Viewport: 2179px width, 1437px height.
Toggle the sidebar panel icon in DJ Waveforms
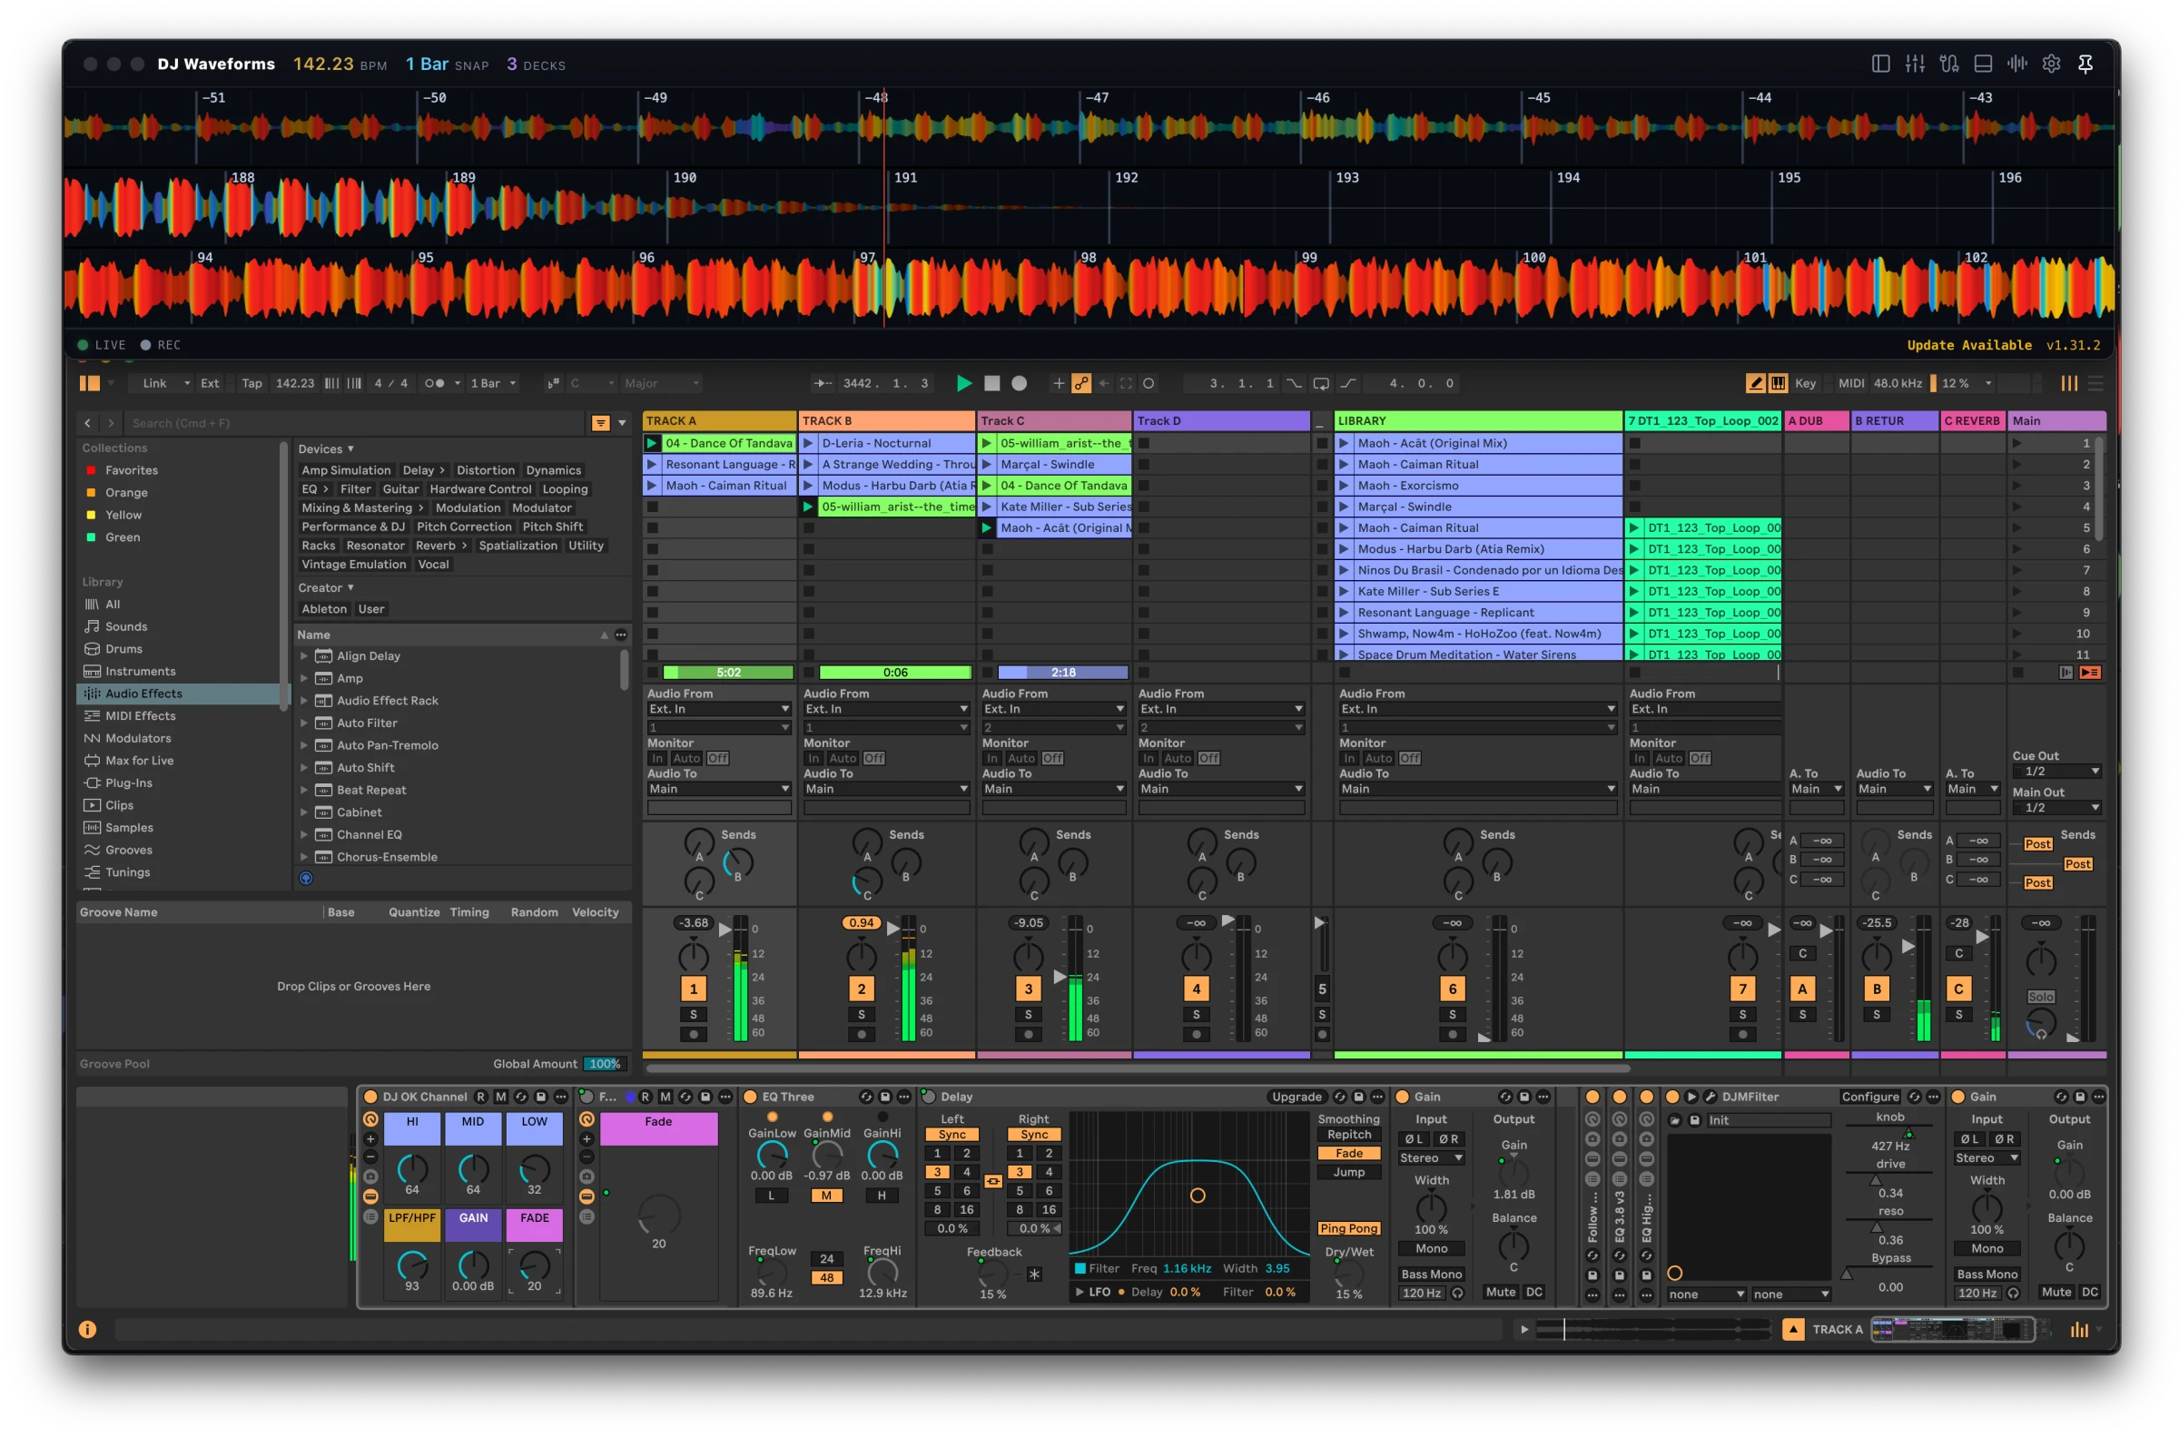coord(1879,64)
